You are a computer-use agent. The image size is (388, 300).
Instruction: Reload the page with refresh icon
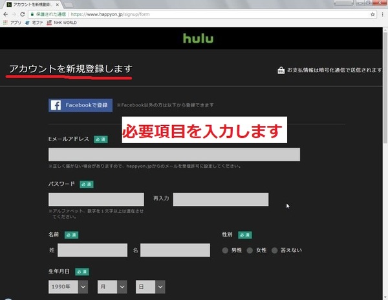point(22,14)
